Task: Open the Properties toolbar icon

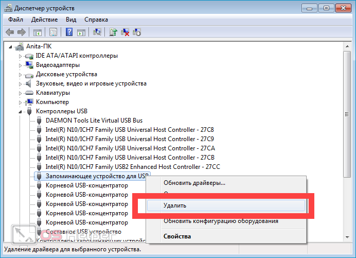Action: click(52, 32)
